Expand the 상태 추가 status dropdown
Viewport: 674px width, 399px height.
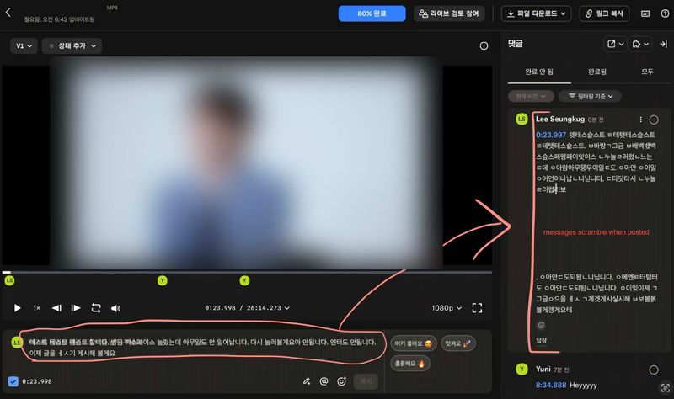72,46
